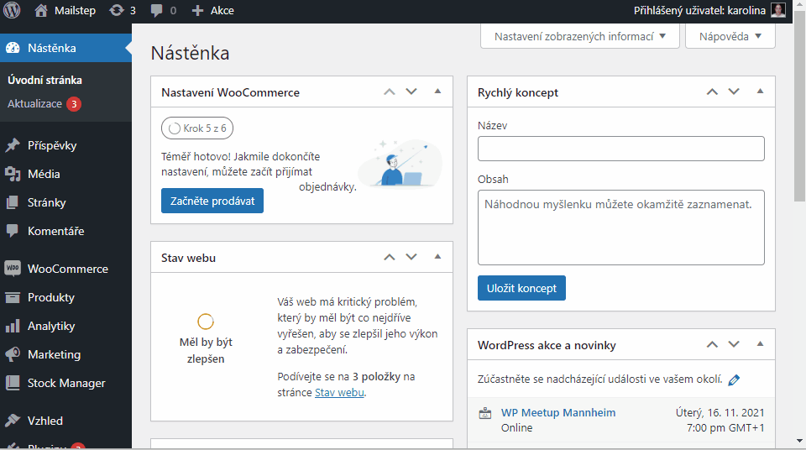Click the Vzhled paintbrush icon
806x450 pixels.
pos(13,420)
